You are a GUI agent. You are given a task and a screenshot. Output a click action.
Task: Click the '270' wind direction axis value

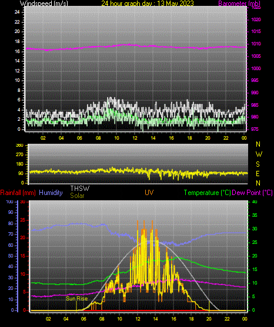coord(19,155)
